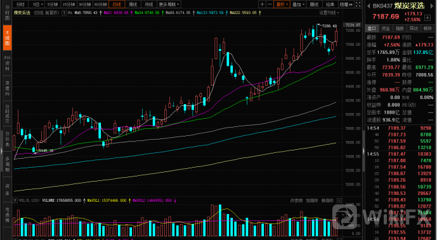The height and width of the screenshot is (240, 437).
Task: Toggle the 隐藏 side panel button
Action: 346,4
